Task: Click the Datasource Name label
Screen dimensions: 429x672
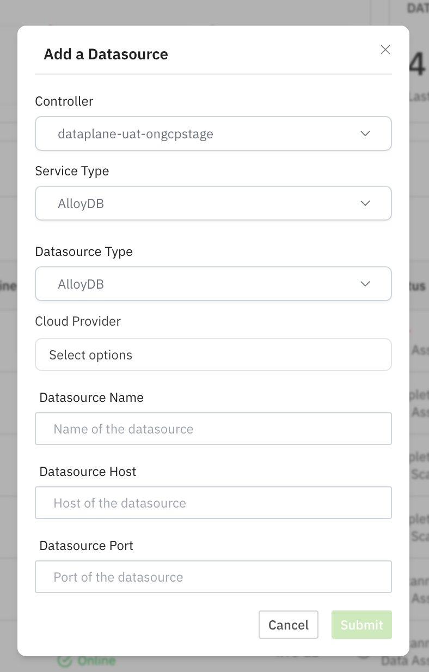Action: (x=91, y=398)
